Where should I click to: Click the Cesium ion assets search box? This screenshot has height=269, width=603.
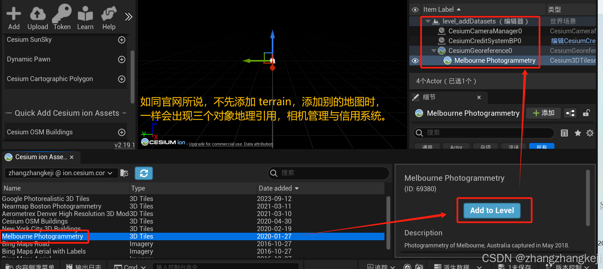pyautogui.click(x=329, y=173)
